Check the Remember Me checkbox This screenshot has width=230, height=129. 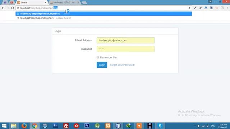[98, 57]
